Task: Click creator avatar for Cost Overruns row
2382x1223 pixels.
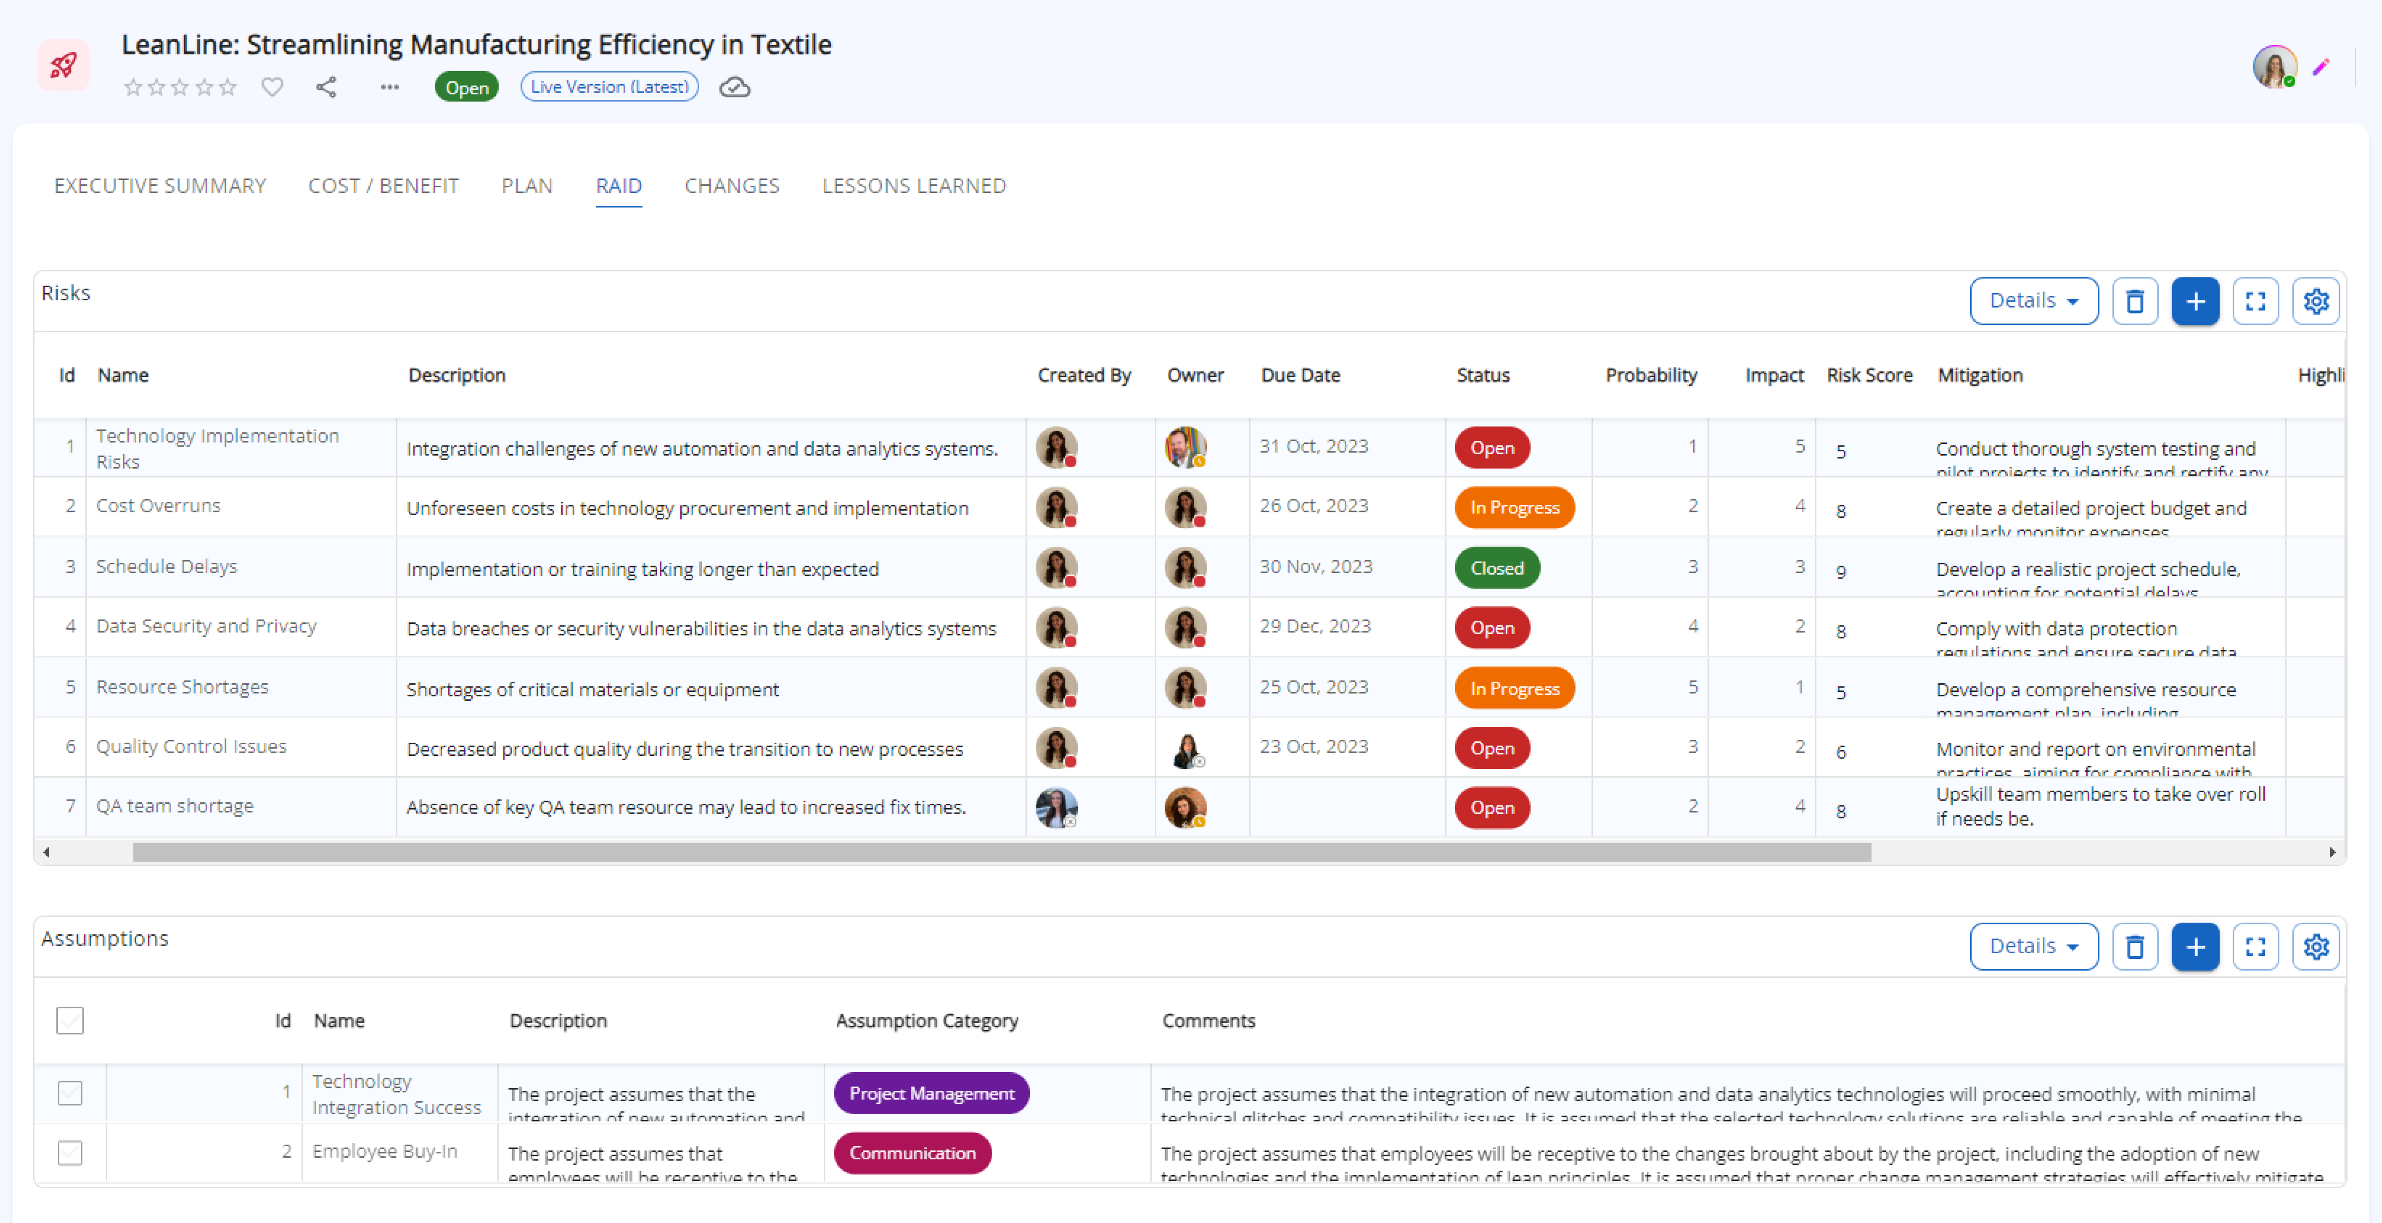Action: 1056,507
